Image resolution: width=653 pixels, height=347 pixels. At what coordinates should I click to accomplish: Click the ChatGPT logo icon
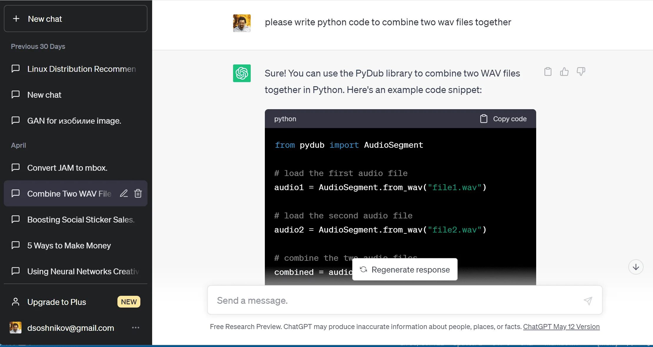coord(242,74)
